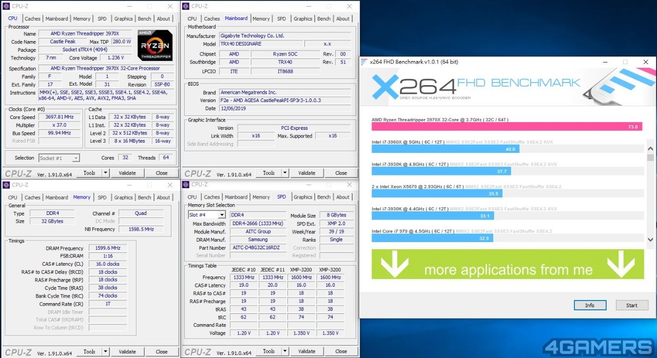Click Manufacturer field 'Gigabyte Technology Co. Ltd.'
This screenshot has width=657, height=358.
[285, 36]
